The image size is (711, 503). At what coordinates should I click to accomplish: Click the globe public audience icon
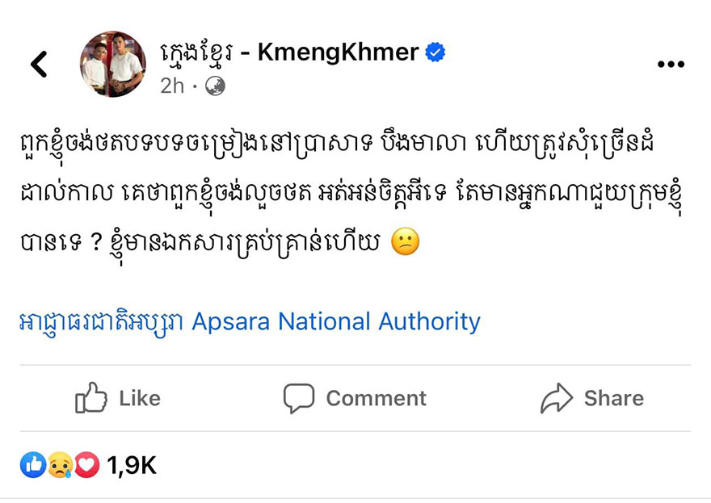click(x=215, y=86)
